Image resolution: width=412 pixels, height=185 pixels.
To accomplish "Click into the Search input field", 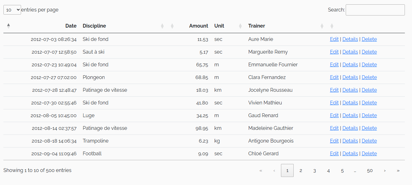I will tap(375, 10).
